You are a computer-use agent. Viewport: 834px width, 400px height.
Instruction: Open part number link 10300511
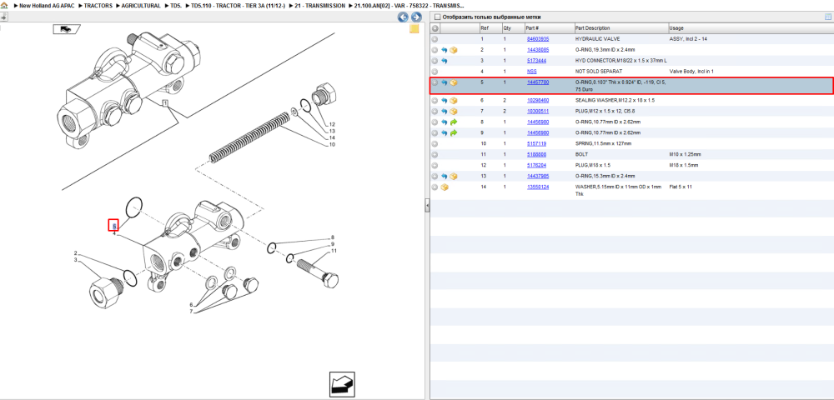click(x=538, y=112)
